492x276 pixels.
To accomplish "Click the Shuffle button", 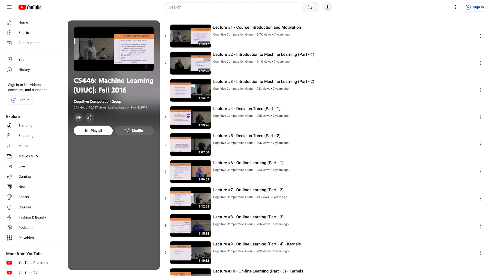I will pos(134,131).
